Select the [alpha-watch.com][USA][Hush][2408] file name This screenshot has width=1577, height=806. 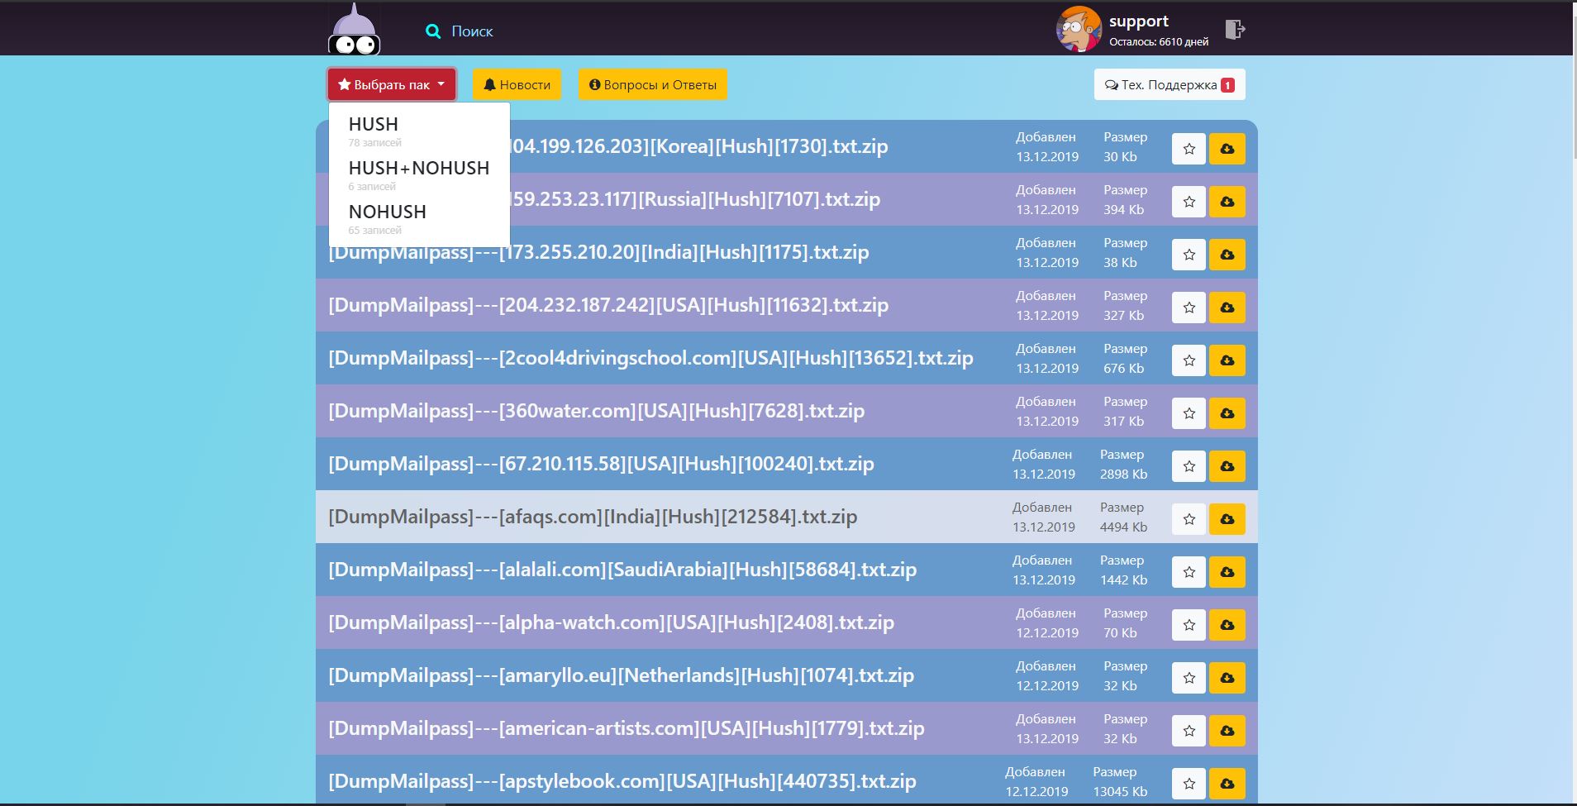tap(611, 622)
